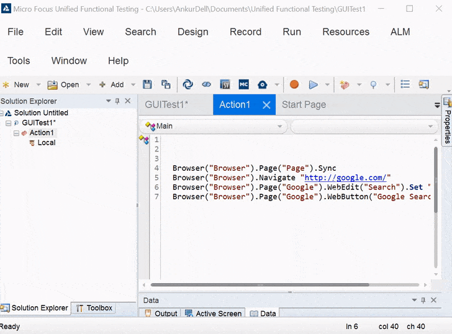Click the application logo in title bar
The width and height of the screenshot is (452, 334).
click(6, 9)
